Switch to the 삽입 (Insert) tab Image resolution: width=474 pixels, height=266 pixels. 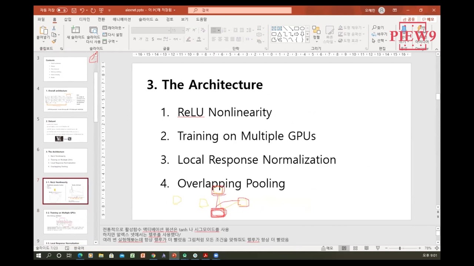(x=68, y=20)
